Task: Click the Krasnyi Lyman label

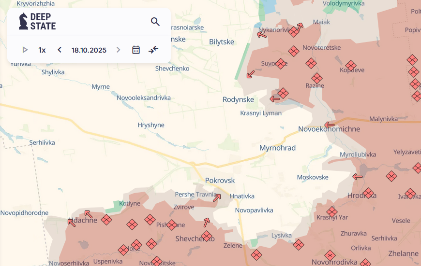Action: point(261,113)
